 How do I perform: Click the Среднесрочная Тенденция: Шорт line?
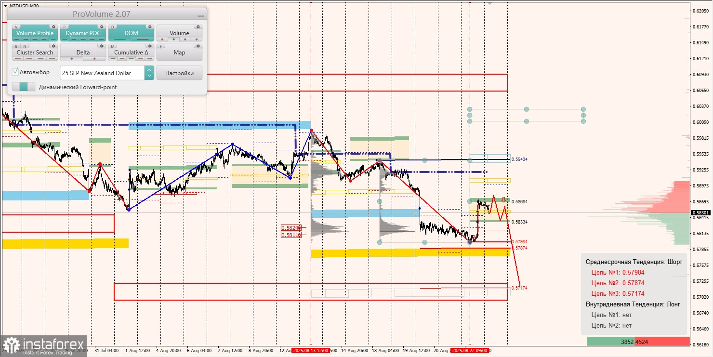click(x=634, y=262)
